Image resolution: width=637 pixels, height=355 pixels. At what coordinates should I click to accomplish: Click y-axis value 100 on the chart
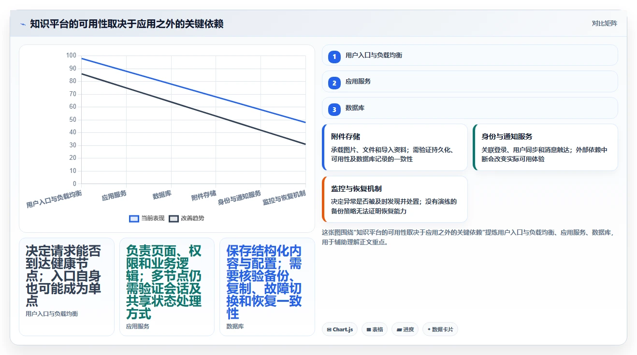[71, 56]
